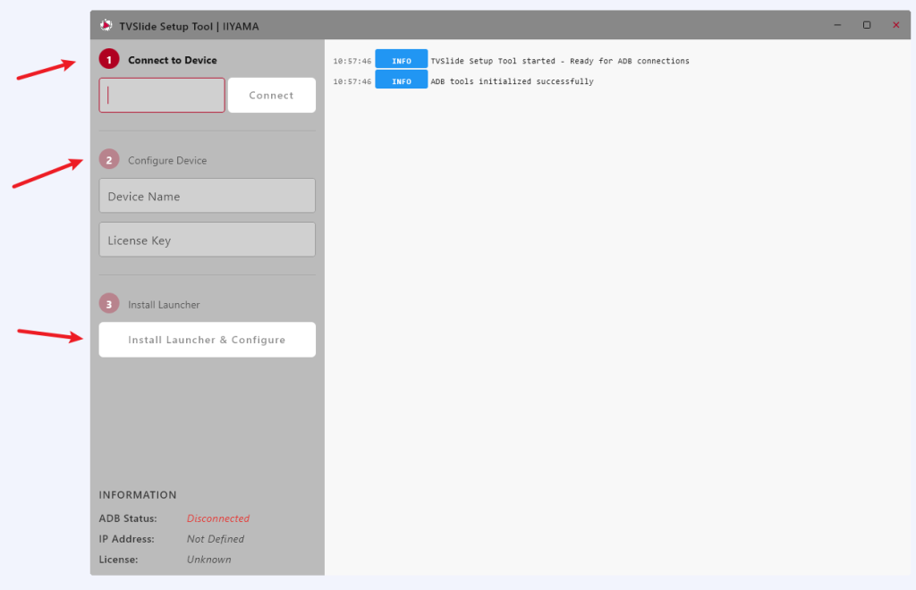Focus the empty address field beside Connect
Screen dimensions: 916x590
pos(162,96)
